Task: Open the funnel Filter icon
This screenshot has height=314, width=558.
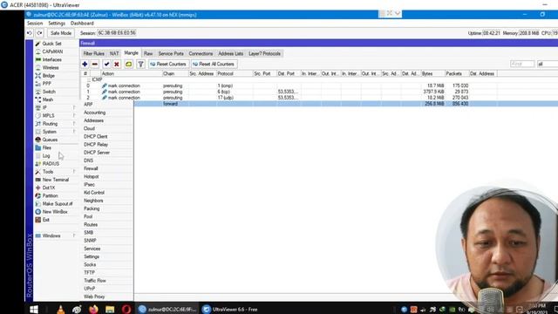Action: point(140,64)
